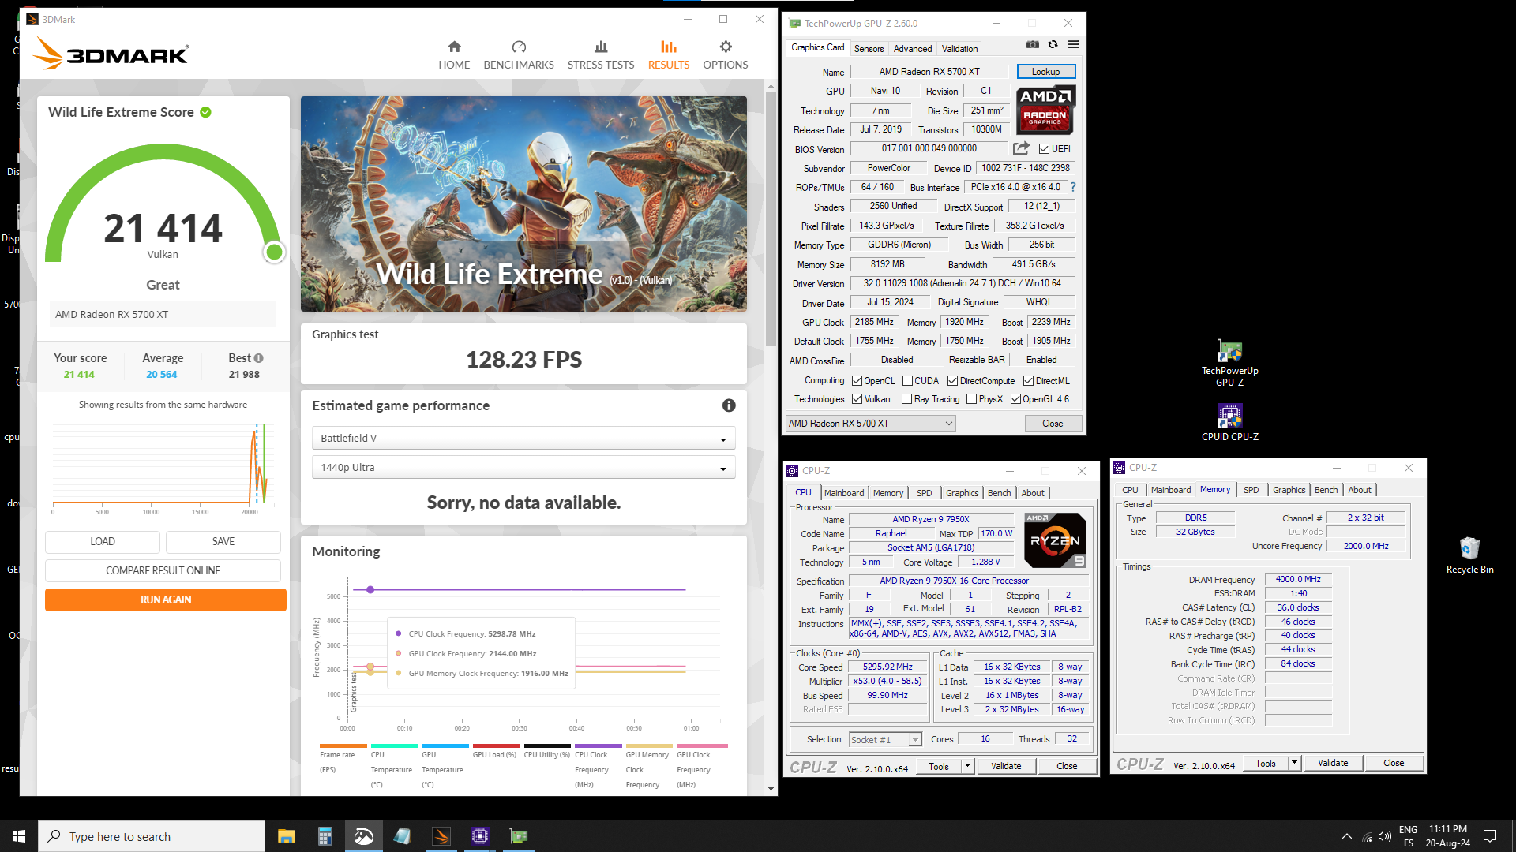The width and height of the screenshot is (1516, 852).
Task: Toggle the PhysX checkbox in GPU-Z
Action: pyautogui.click(x=972, y=399)
